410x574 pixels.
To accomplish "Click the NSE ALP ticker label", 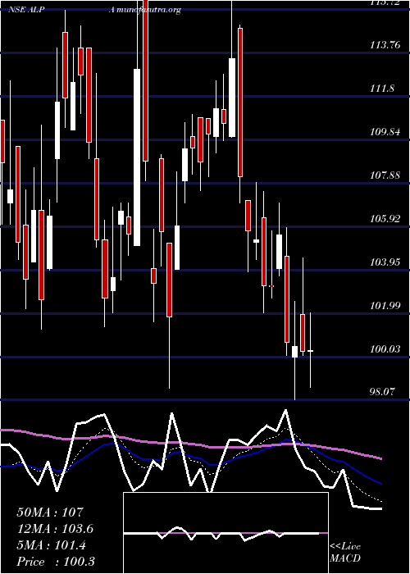I will (x=27, y=10).
